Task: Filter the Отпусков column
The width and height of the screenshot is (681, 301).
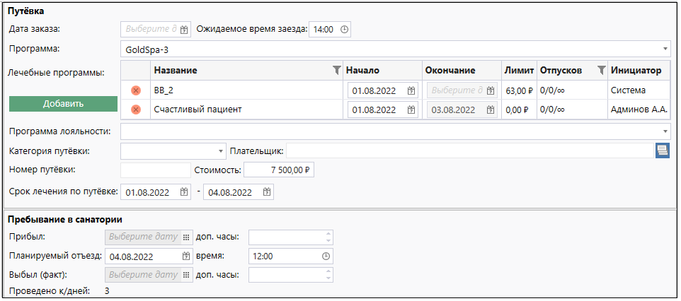Action: 601,71
